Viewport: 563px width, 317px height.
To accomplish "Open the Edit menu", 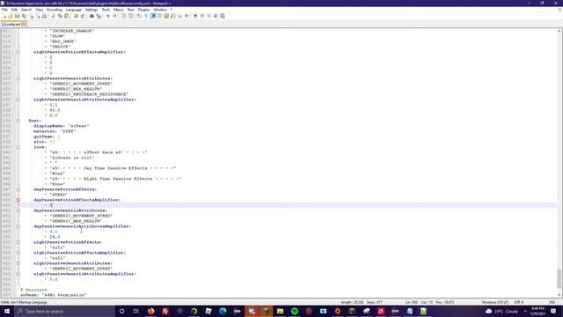I will point(14,10).
